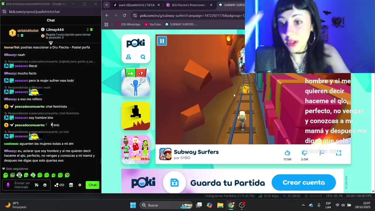Open site settings icon in Kick popout
This screenshot has width=375, height=211.
point(4,12)
